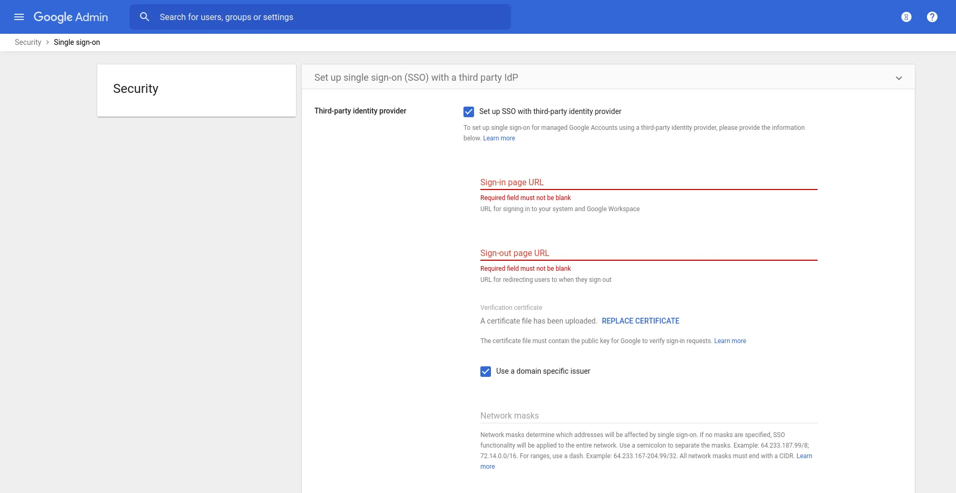Uncheck Set up SSO with third-party identity provider
The height and width of the screenshot is (493, 956).
pyautogui.click(x=468, y=111)
